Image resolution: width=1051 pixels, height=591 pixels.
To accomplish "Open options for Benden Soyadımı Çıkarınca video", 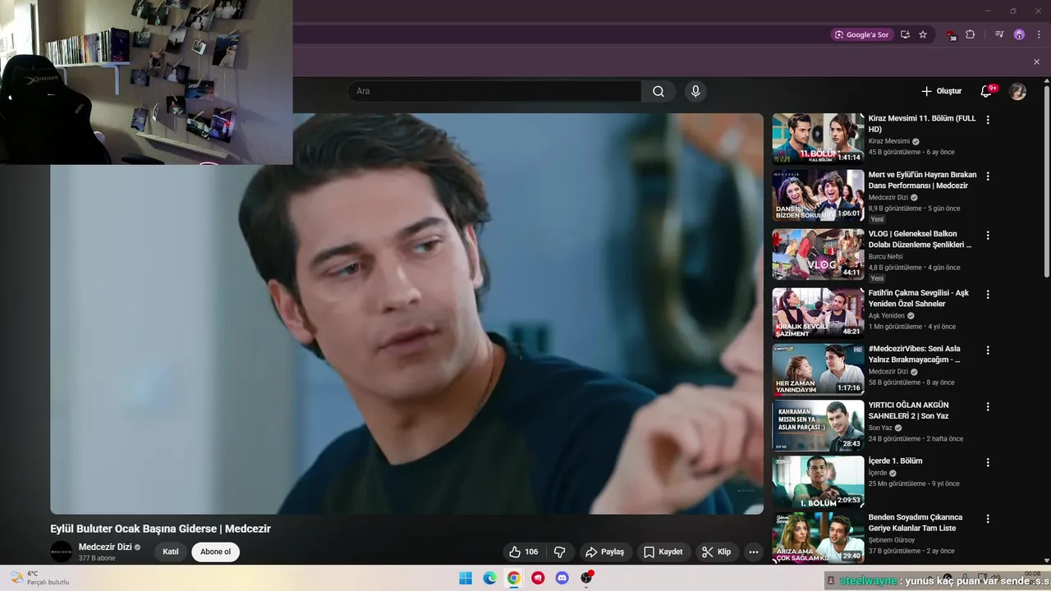I will (x=988, y=519).
